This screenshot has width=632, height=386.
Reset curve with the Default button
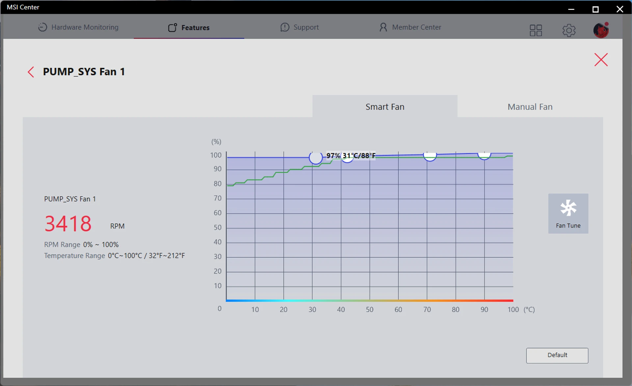point(557,355)
